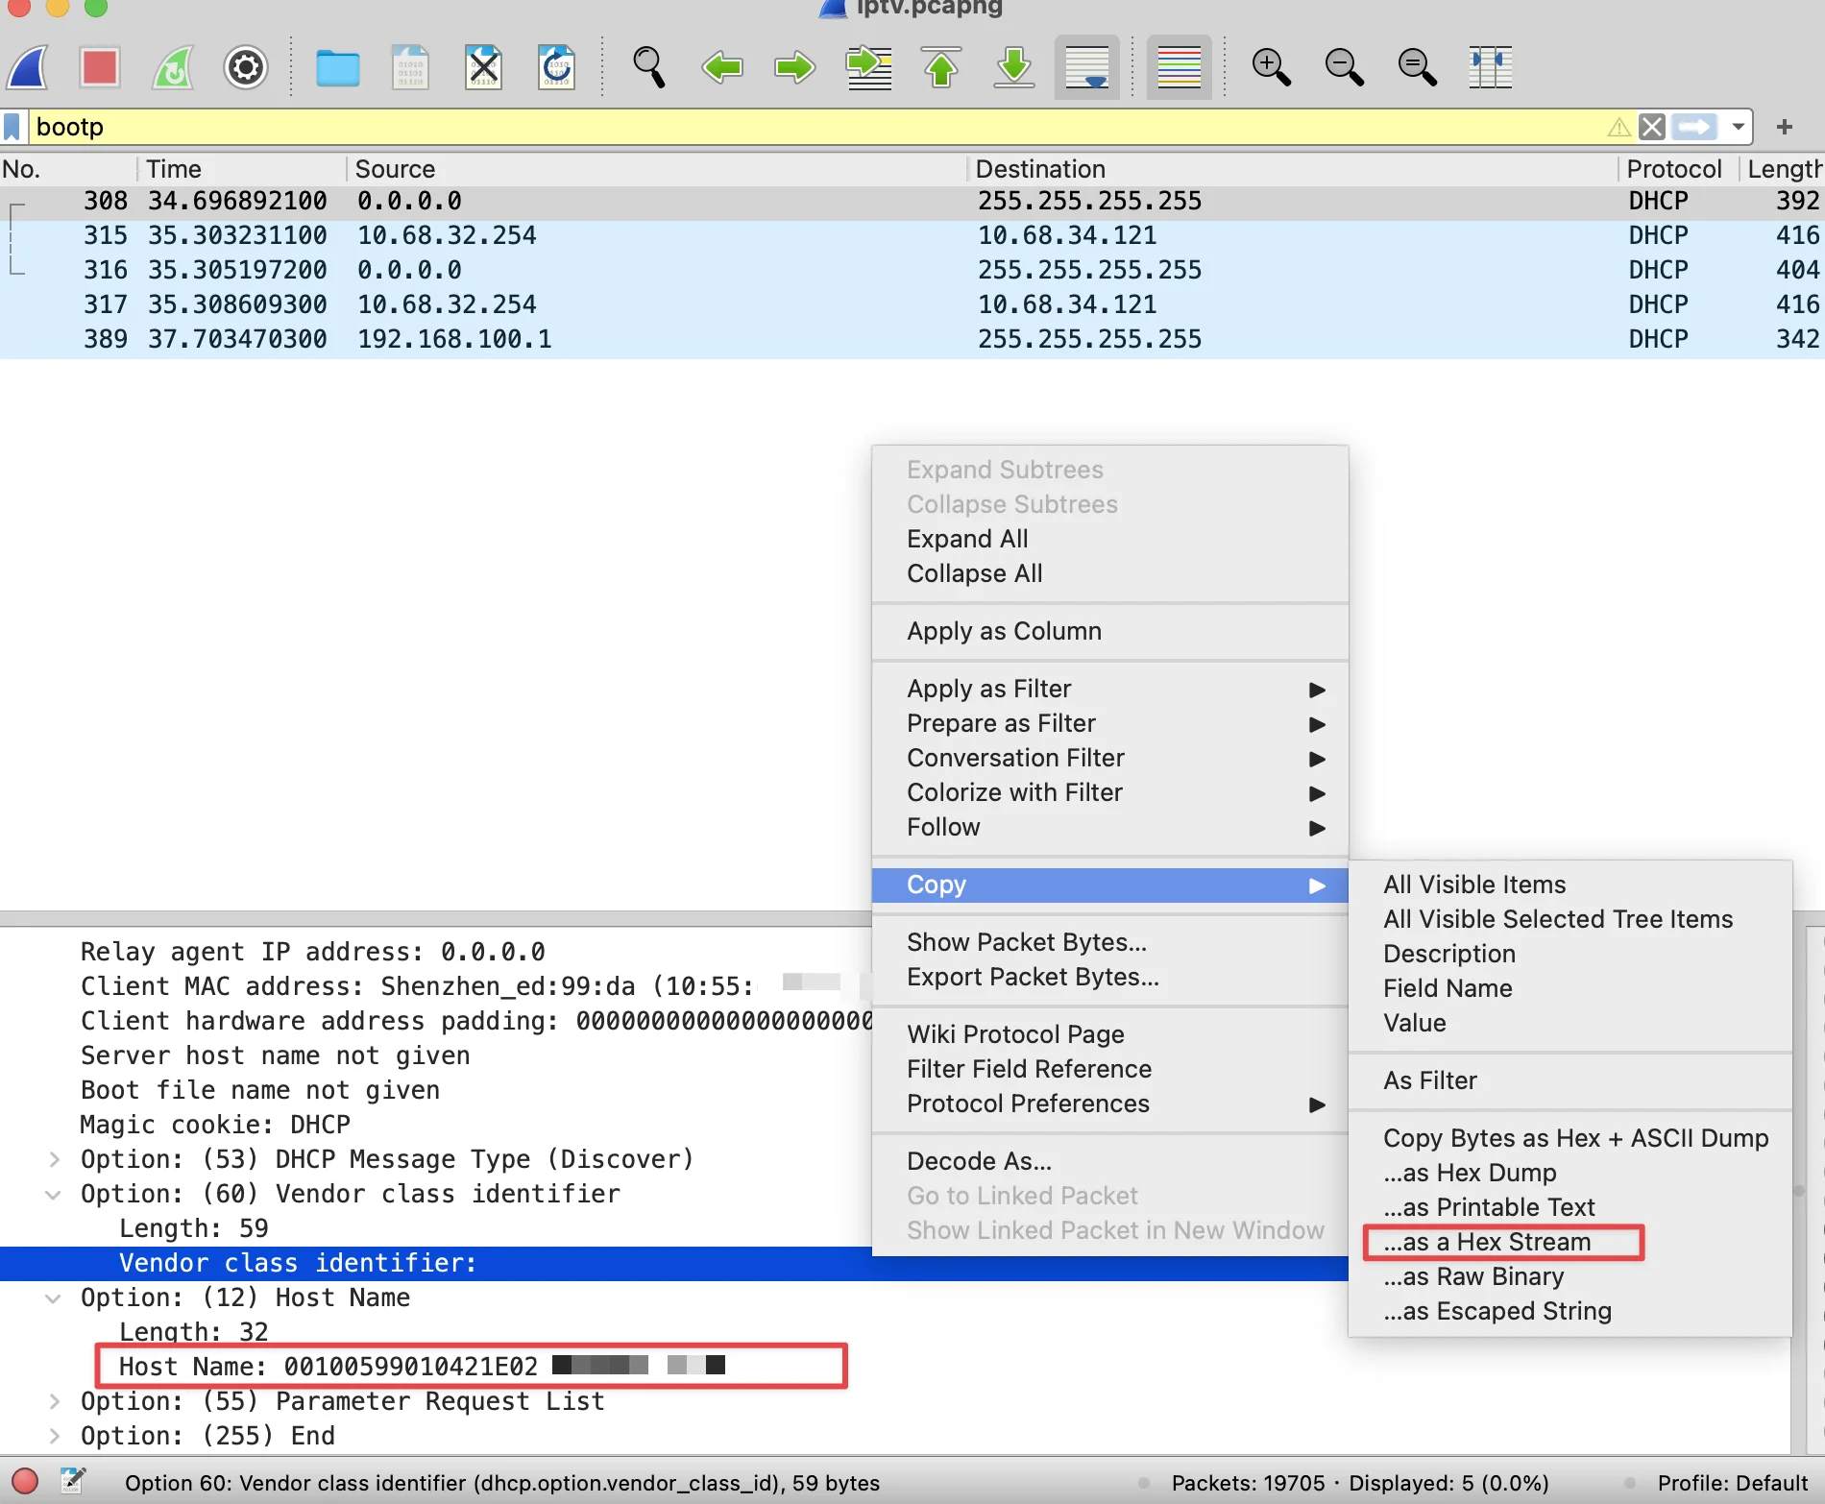The height and width of the screenshot is (1504, 1825).
Task: Click Expand All in the context menu
Action: coord(966,539)
